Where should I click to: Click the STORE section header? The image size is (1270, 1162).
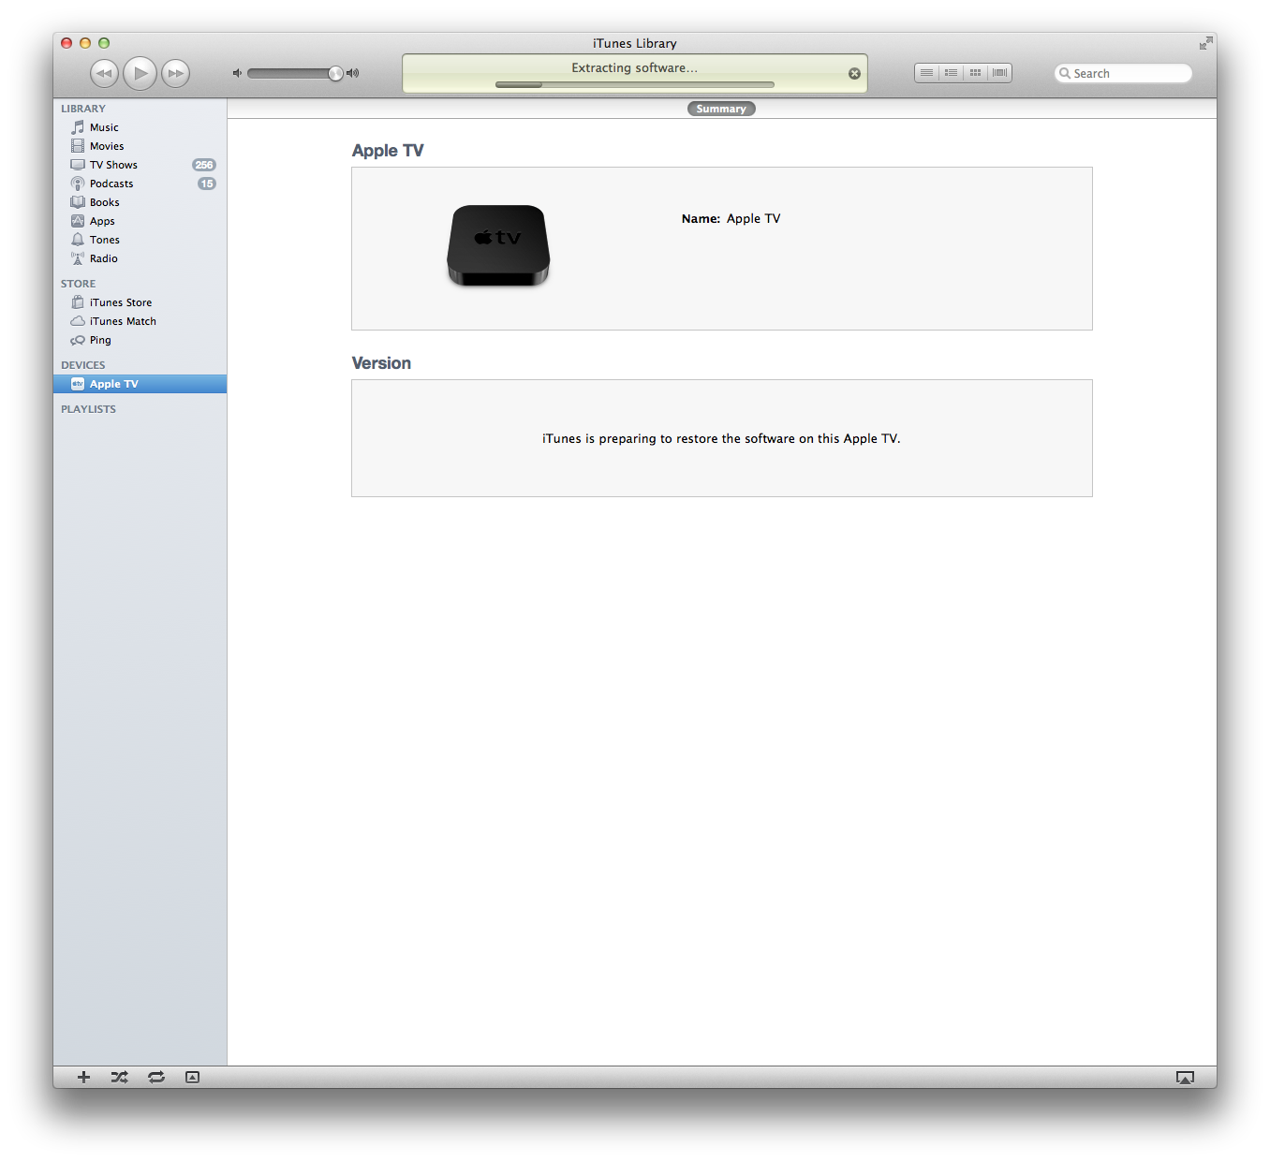point(79,284)
